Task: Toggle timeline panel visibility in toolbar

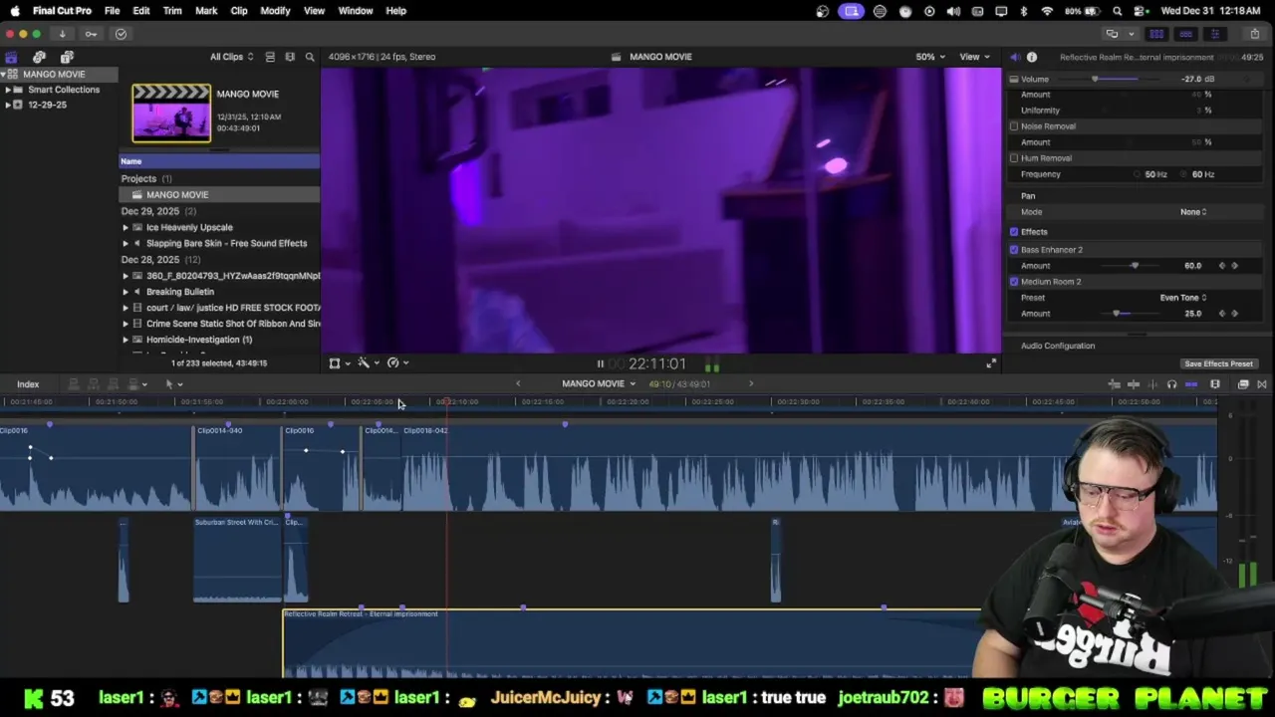Action: (x=1185, y=34)
